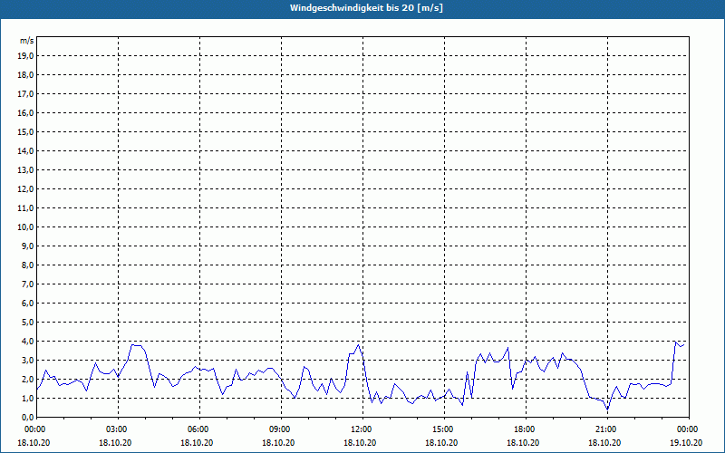The image size is (725, 453).
Task: Click the '19.10.20' date label
Action: (x=686, y=442)
